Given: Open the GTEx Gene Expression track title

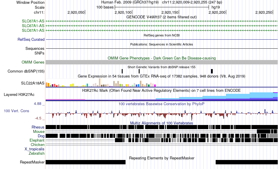Looking at the screenshot, I should click(x=162, y=76).
